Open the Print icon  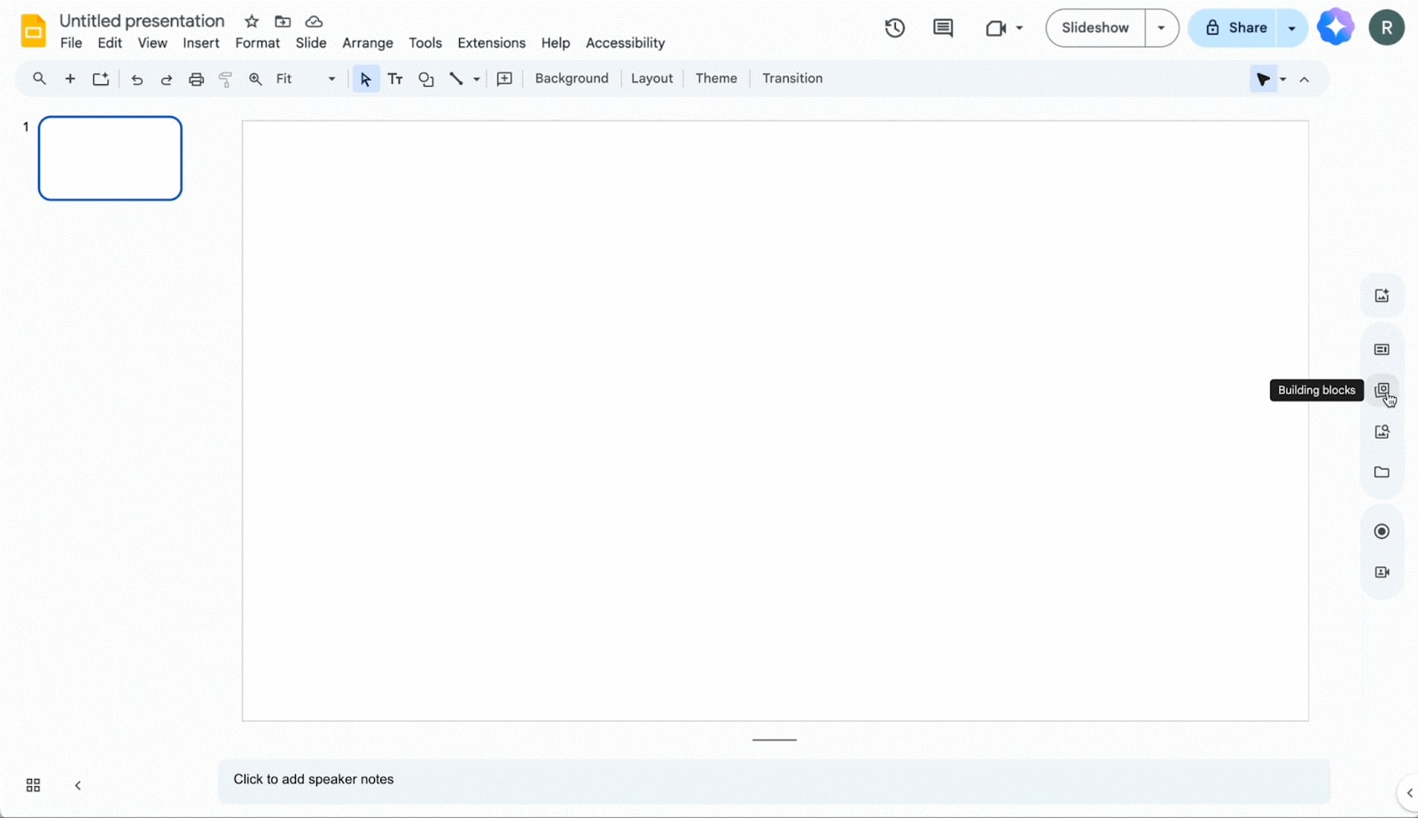pyautogui.click(x=196, y=79)
